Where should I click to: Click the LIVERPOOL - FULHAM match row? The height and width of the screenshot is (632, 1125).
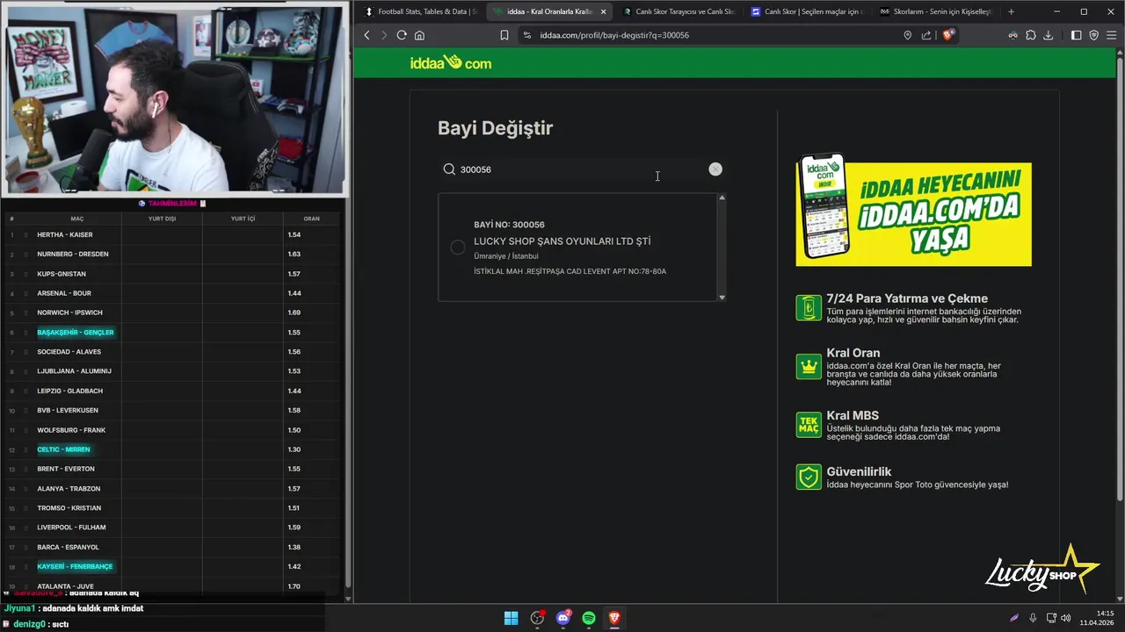[x=172, y=528]
